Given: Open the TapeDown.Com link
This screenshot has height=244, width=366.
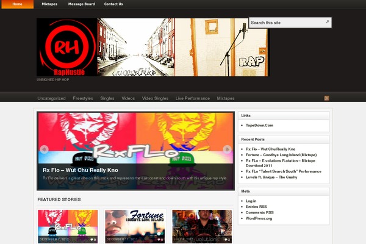Looking at the screenshot, I should (259, 126).
